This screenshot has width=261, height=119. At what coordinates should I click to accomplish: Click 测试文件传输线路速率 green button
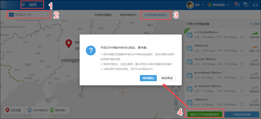[x=204, y=114]
